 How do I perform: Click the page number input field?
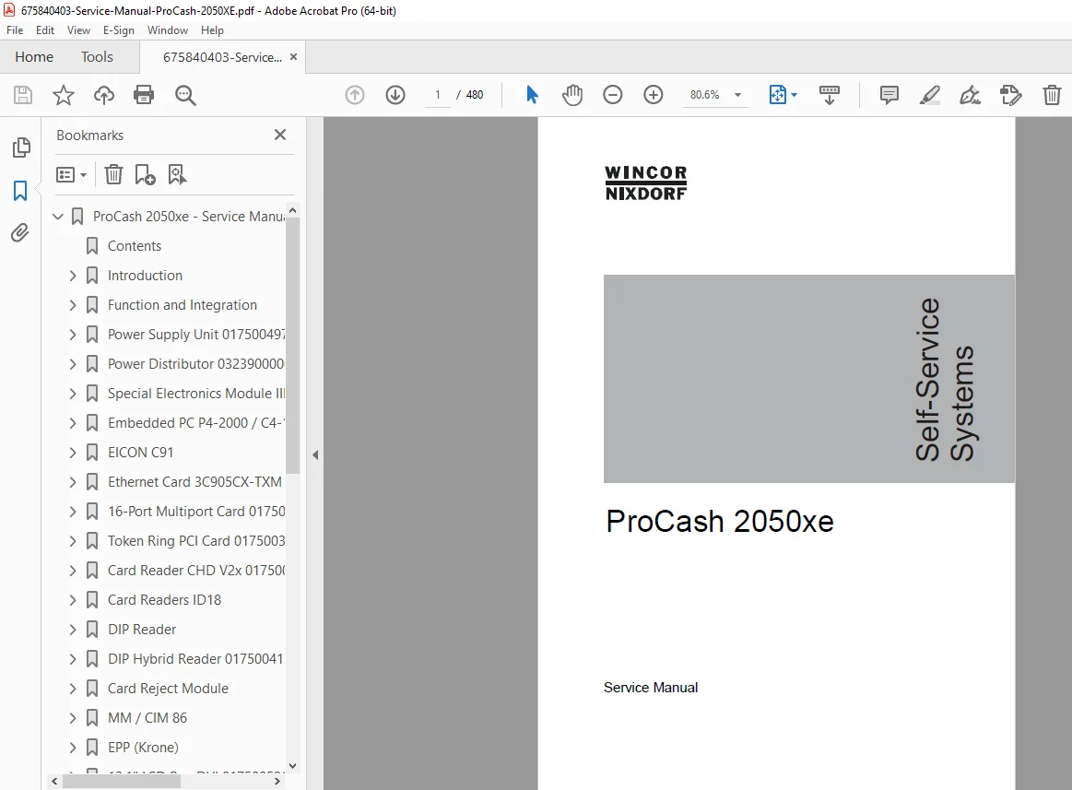pyautogui.click(x=438, y=95)
